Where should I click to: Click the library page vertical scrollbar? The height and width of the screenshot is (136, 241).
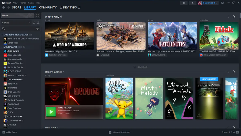[240, 15]
